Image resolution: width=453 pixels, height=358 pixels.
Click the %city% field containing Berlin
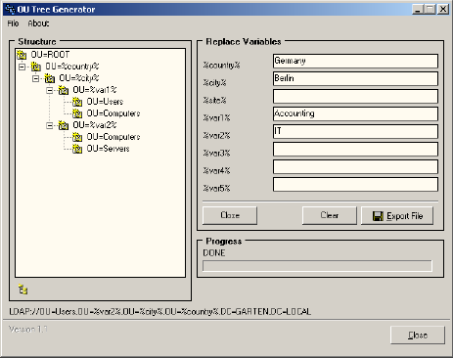[355, 78]
